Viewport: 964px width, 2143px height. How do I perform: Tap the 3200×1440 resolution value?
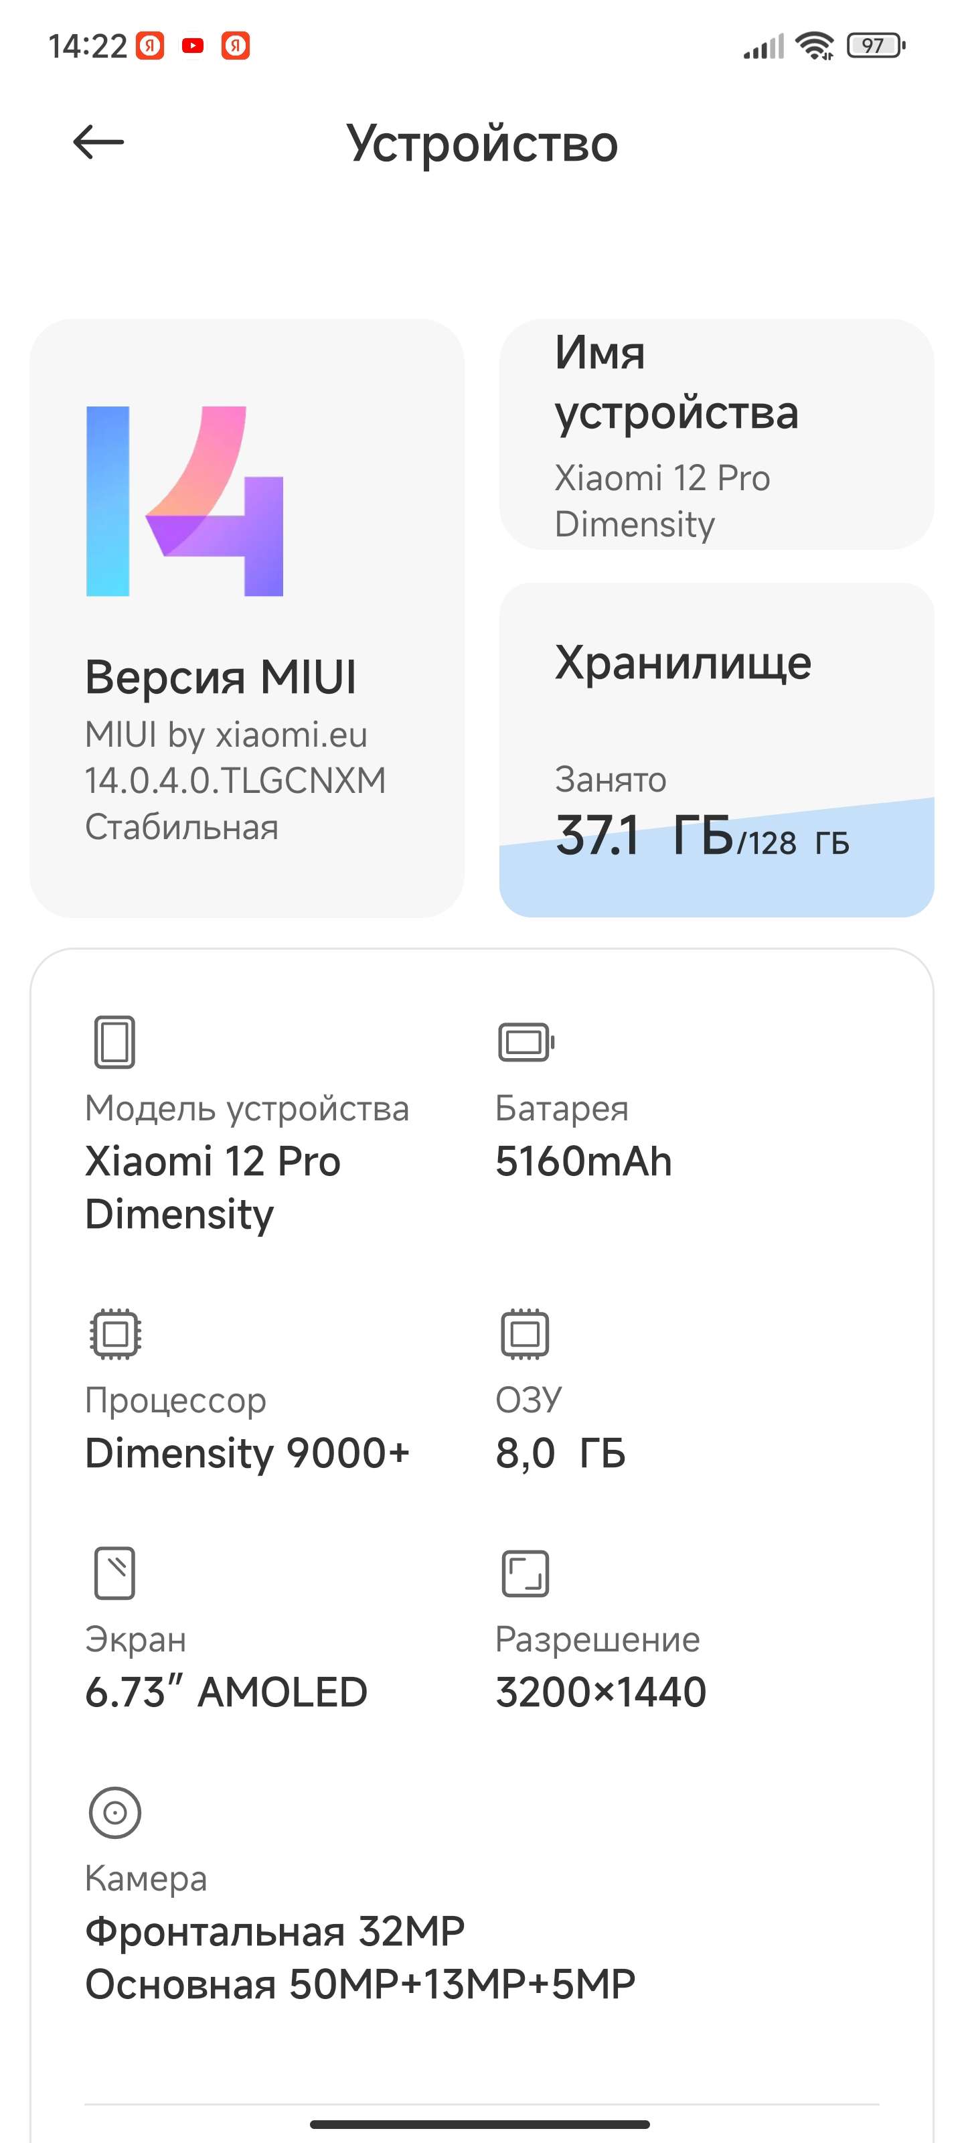click(600, 1691)
